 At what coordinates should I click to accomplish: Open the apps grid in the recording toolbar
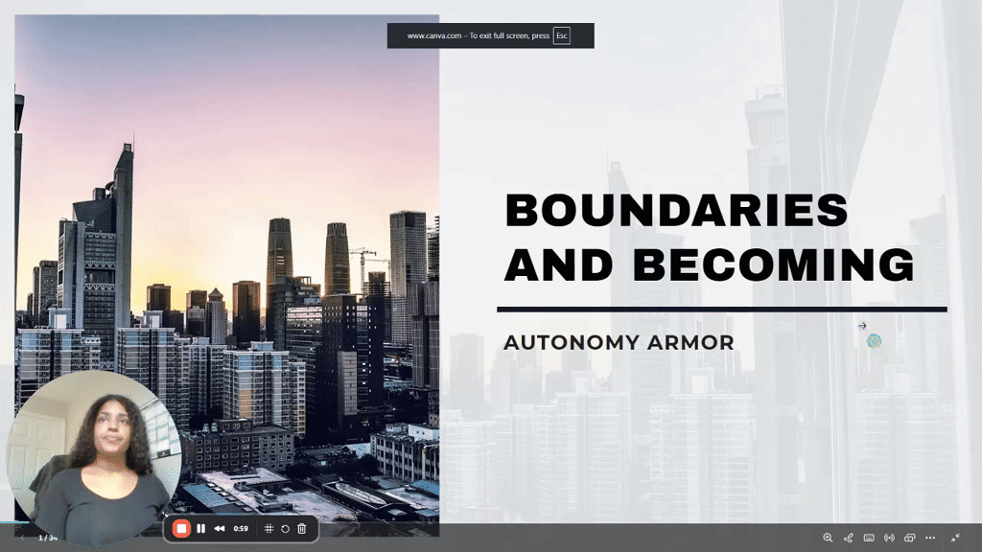(269, 528)
